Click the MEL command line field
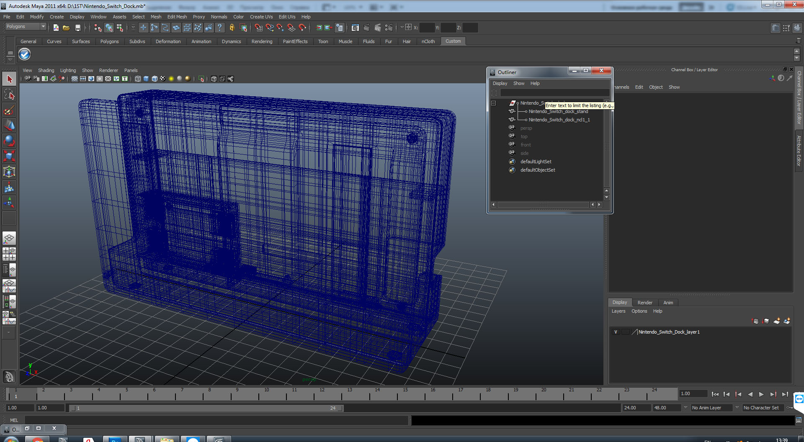804x442 pixels. pos(216,420)
